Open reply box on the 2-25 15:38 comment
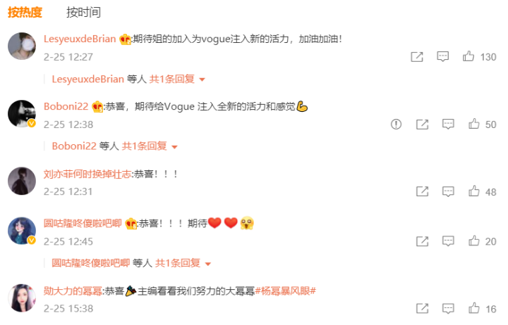The width and height of the screenshot is (508, 325). tap(448, 308)
